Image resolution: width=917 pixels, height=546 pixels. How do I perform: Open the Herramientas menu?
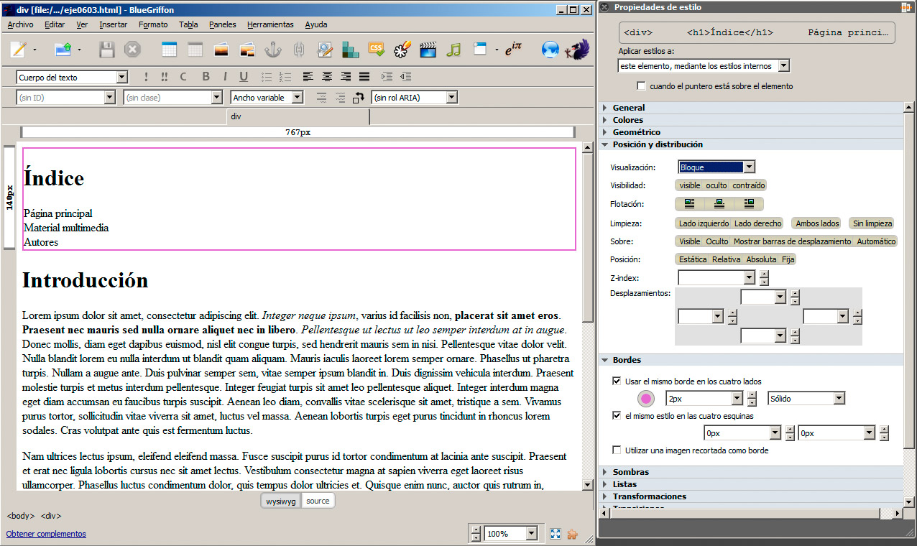click(x=270, y=24)
